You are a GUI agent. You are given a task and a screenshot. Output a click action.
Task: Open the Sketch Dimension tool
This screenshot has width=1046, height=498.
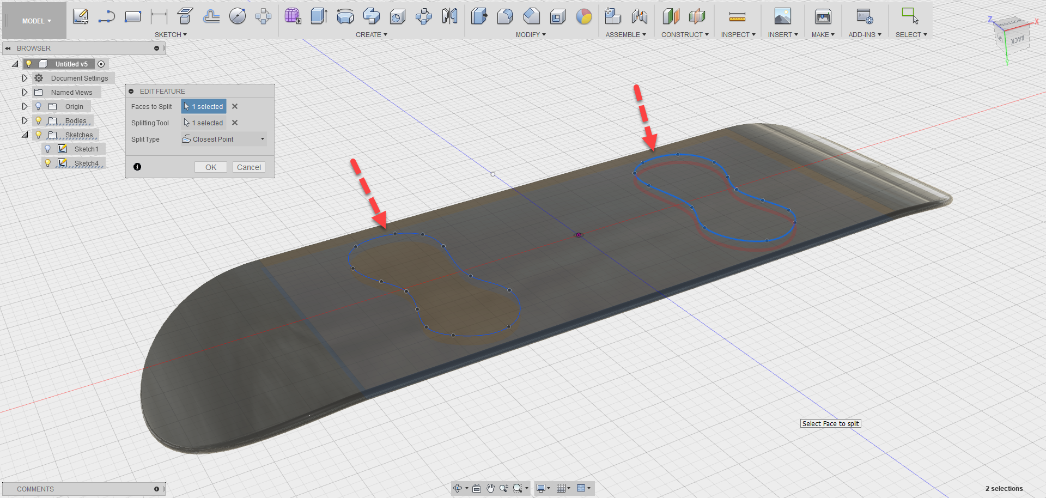[x=158, y=16]
